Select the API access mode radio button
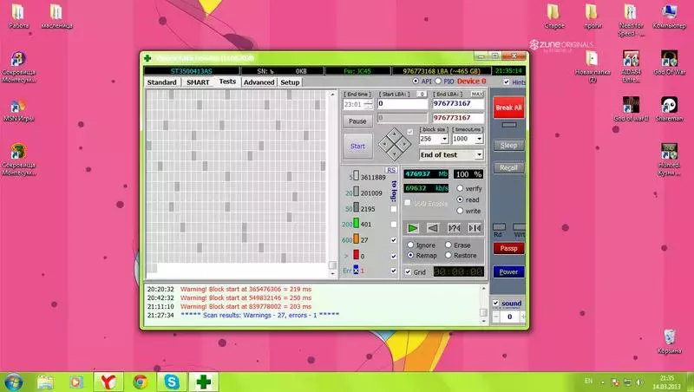This screenshot has width=694, height=392. 416,81
